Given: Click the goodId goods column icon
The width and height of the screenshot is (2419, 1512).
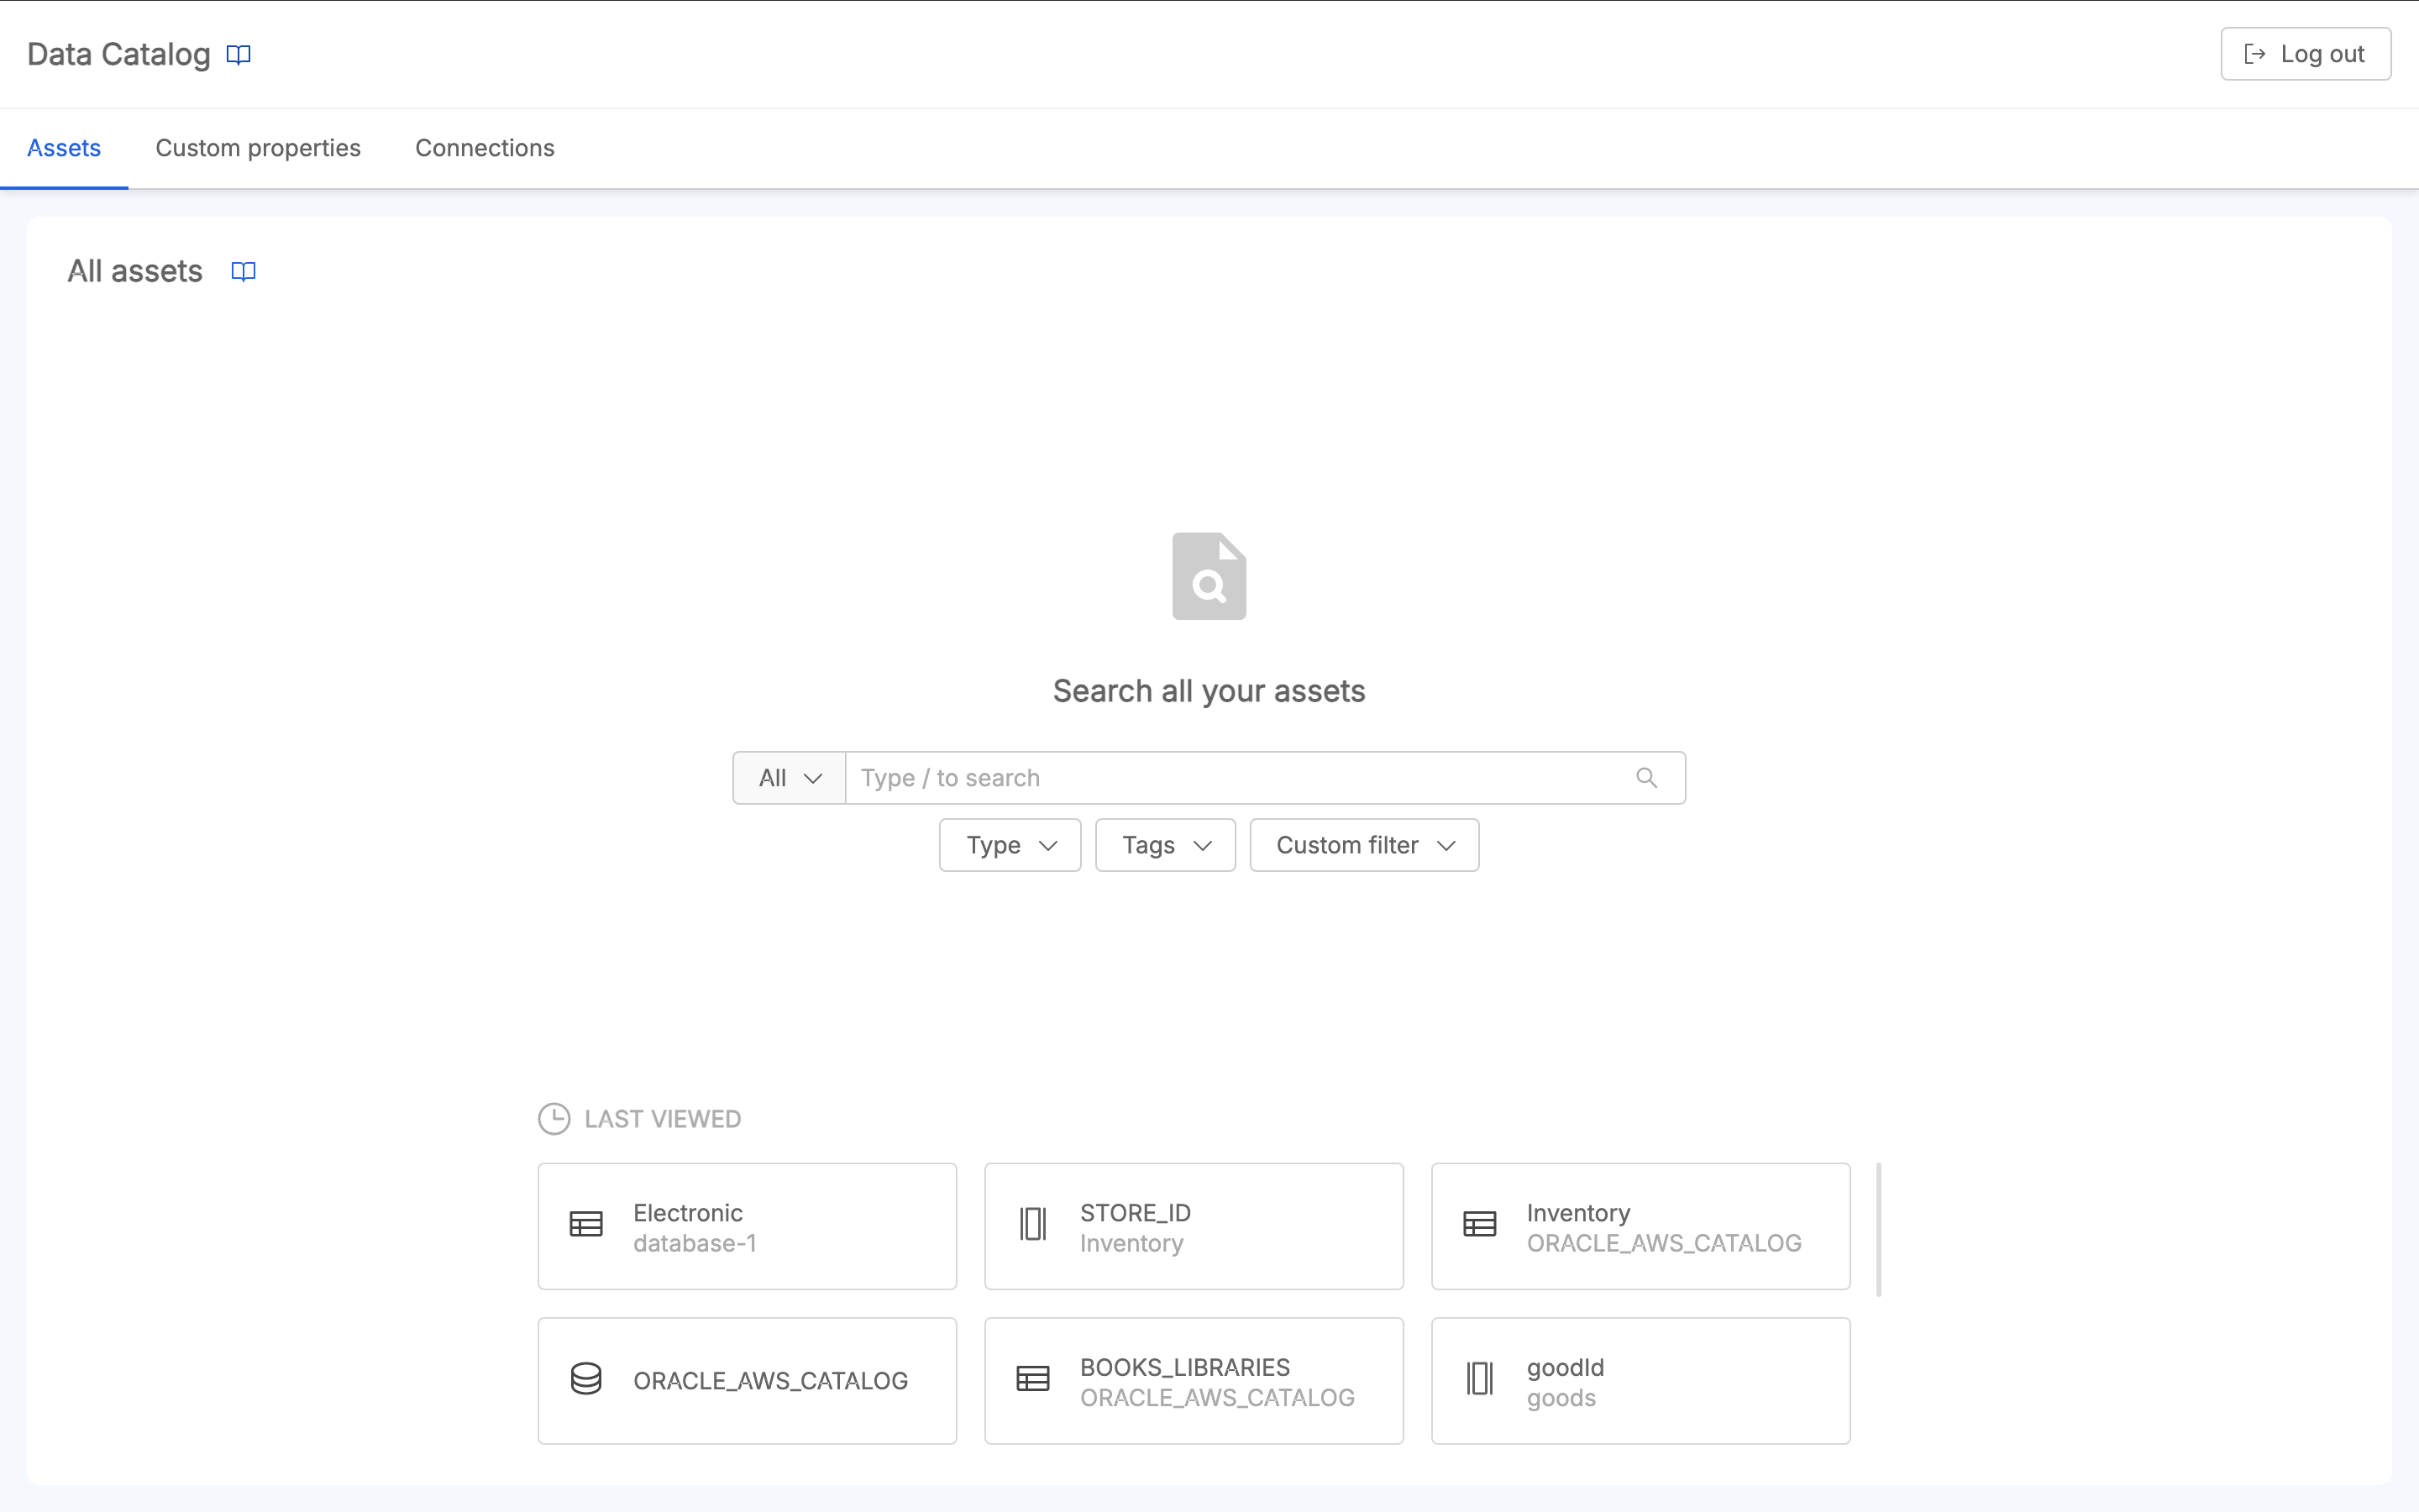Looking at the screenshot, I should click(x=1482, y=1378).
